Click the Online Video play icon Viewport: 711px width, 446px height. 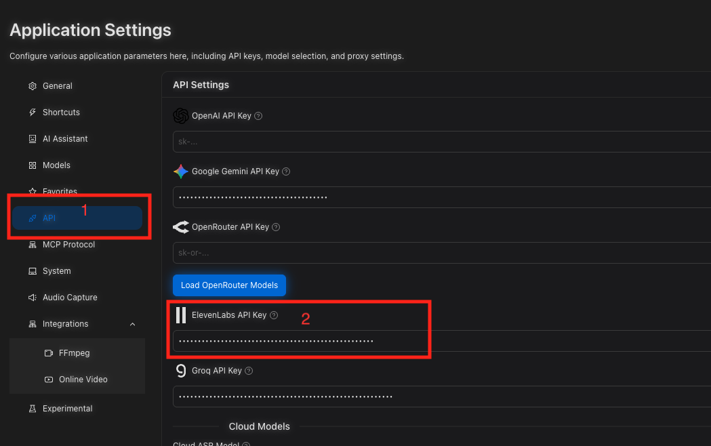tap(49, 380)
